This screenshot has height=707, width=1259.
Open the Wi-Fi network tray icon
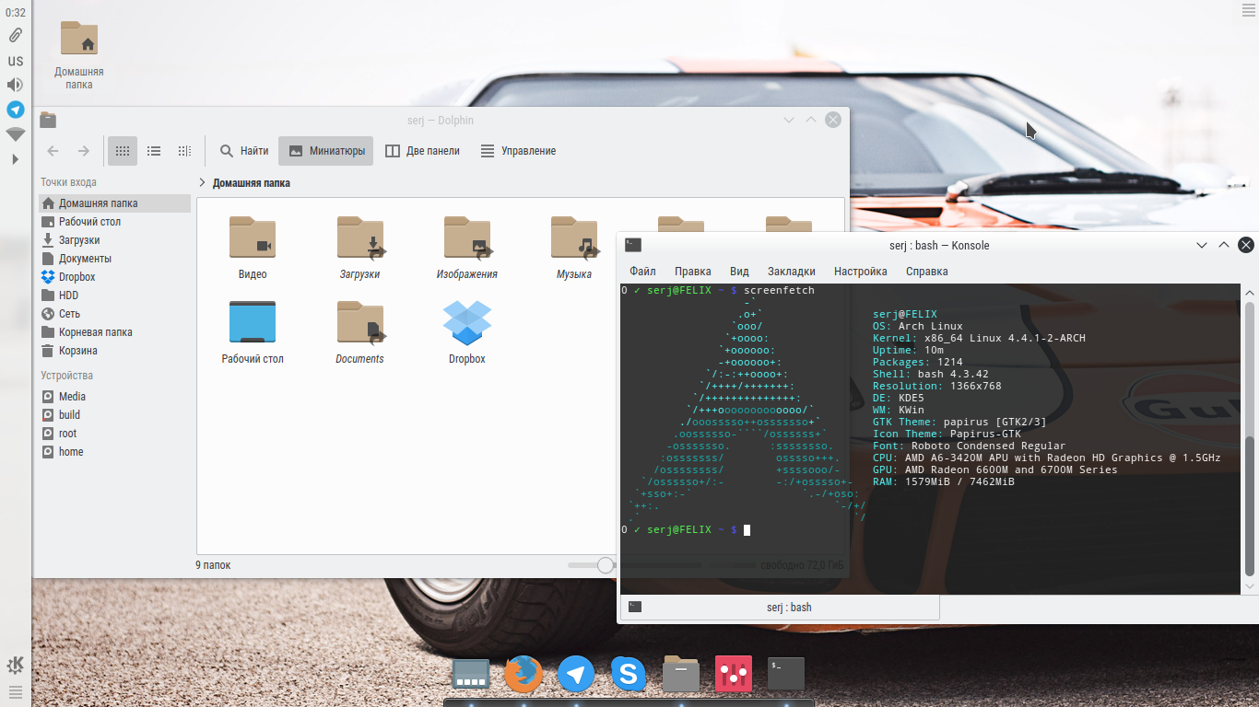point(16,134)
